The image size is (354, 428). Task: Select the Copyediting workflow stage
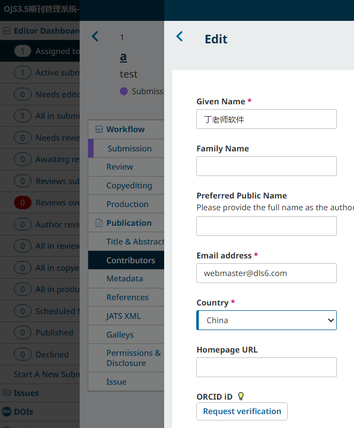(129, 186)
